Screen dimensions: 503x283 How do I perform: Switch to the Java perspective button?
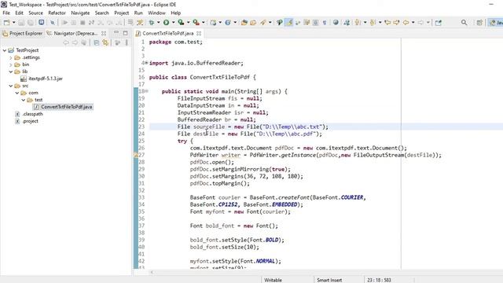(x=496, y=23)
